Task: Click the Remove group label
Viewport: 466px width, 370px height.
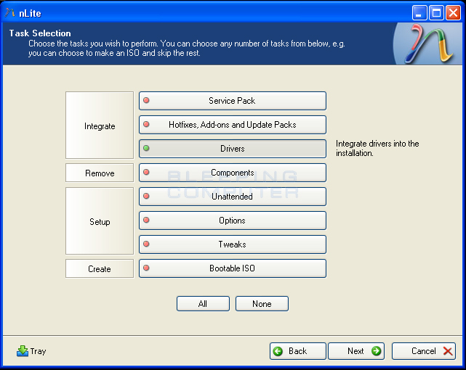Action: click(x=100, y=173)
